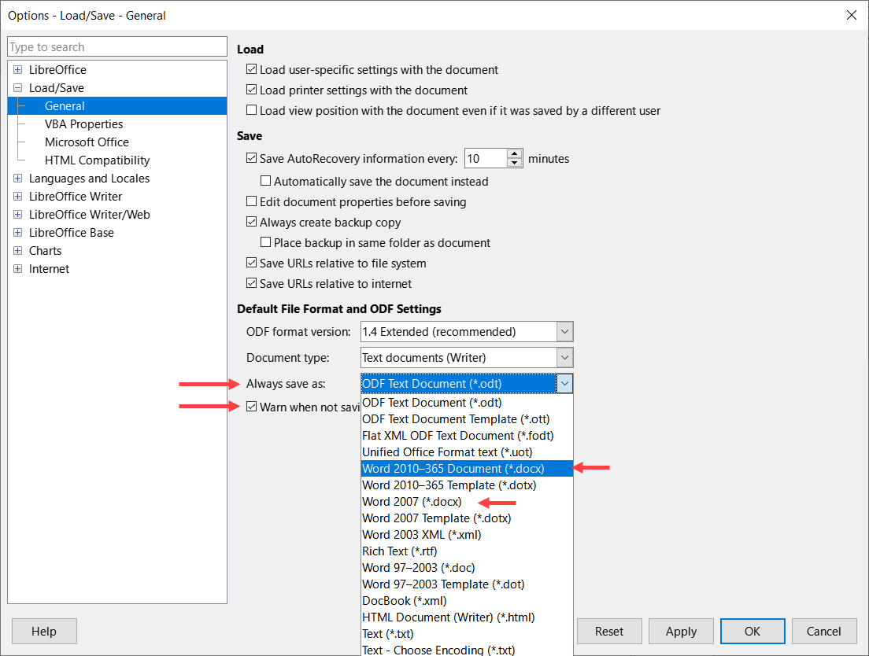Enable Automatically save the document instead
869x656 pixels.
[x=266, y=181]
